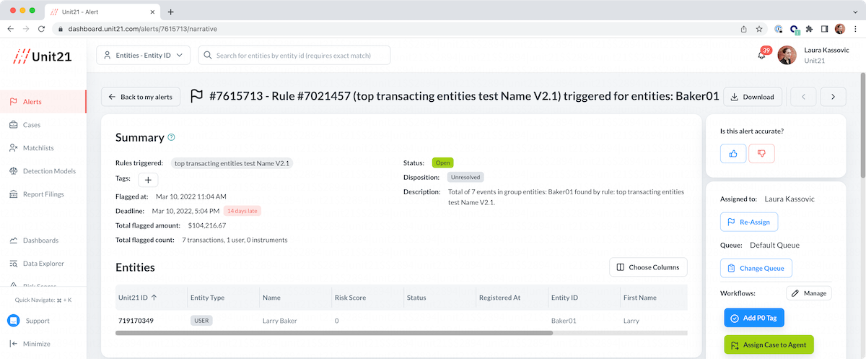This screenshot has width=866, height=359.
Task: Click the share icon in the address bar
Action: pos(743,29)
